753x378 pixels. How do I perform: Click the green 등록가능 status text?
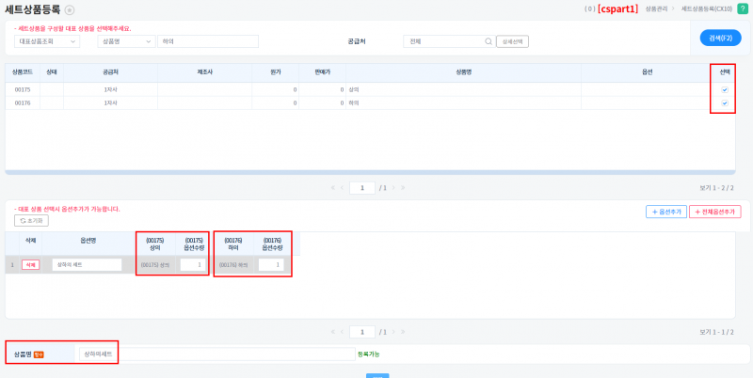[368, 354]
